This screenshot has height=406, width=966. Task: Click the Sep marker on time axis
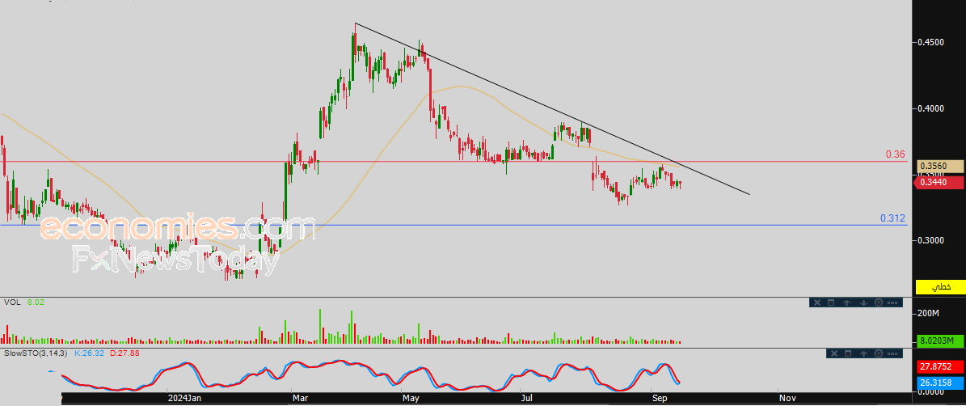coord(657,398)
